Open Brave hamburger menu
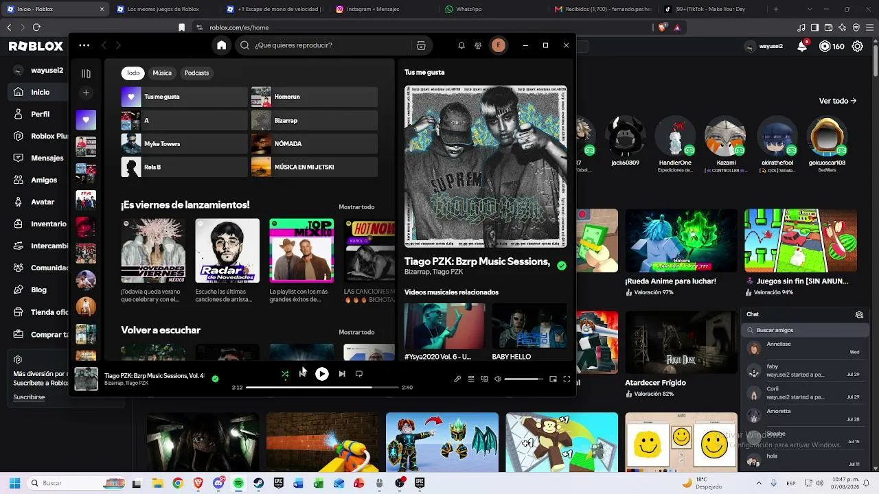The height and width of the screenshot is (494, 879). coord(871,27)
